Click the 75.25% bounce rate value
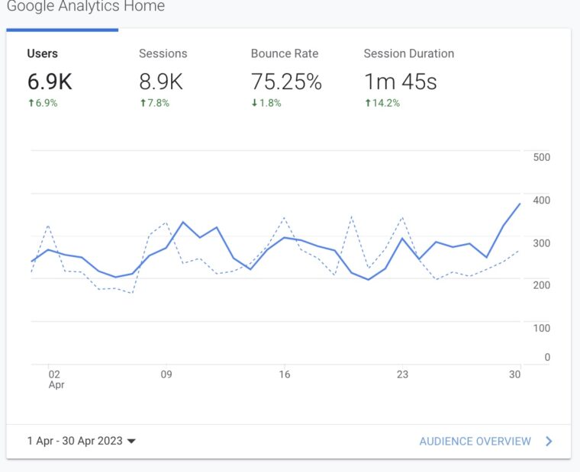 pyautogui.click(x=286, y=82)
